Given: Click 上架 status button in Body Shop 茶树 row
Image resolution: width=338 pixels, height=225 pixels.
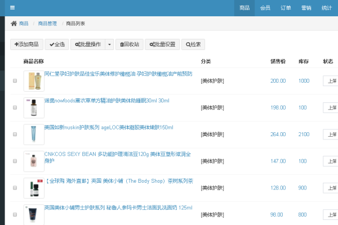Looking at the screenshot, I should click(x=331, y=188).
